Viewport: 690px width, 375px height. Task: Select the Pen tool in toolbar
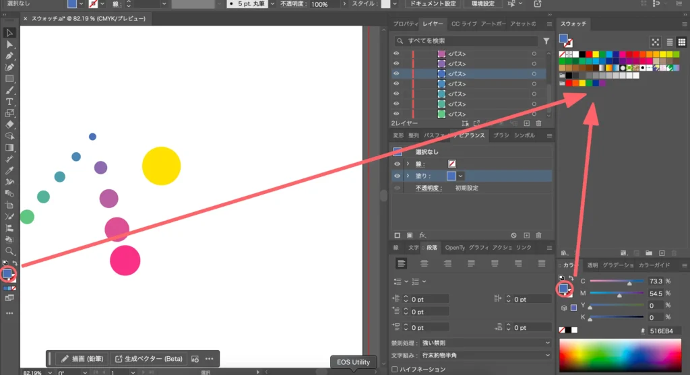10,56
